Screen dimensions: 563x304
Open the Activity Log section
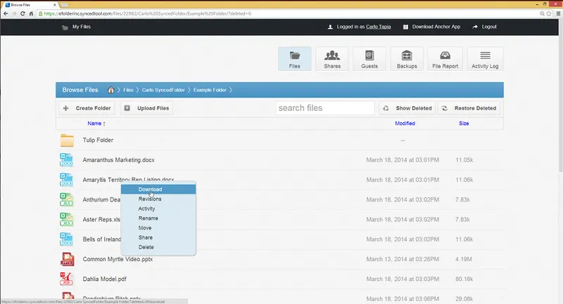click(x=485, y=59)
